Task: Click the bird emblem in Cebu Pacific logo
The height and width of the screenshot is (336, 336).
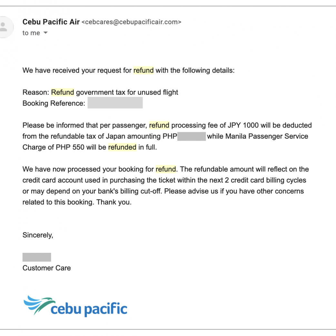Action: pyautogui.click(x=36, y=304)
